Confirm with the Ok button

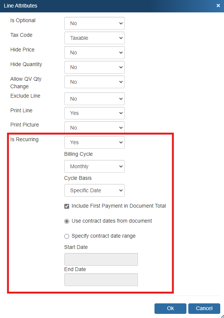pos(170,309)
